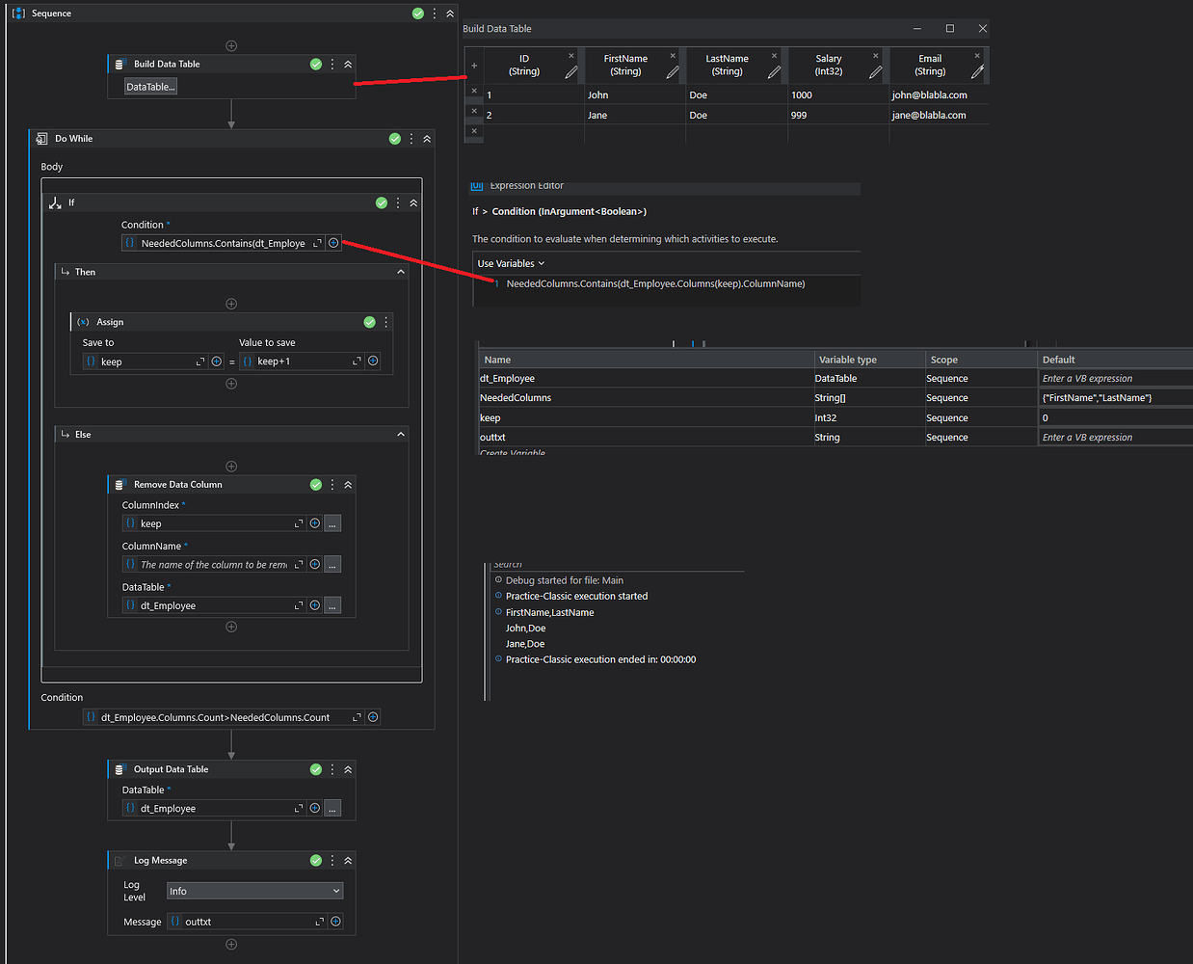
Task: Open the browse ellipsis next to dt_Employee DataTable
Action: pyautogui.click(x=332, y=604)
